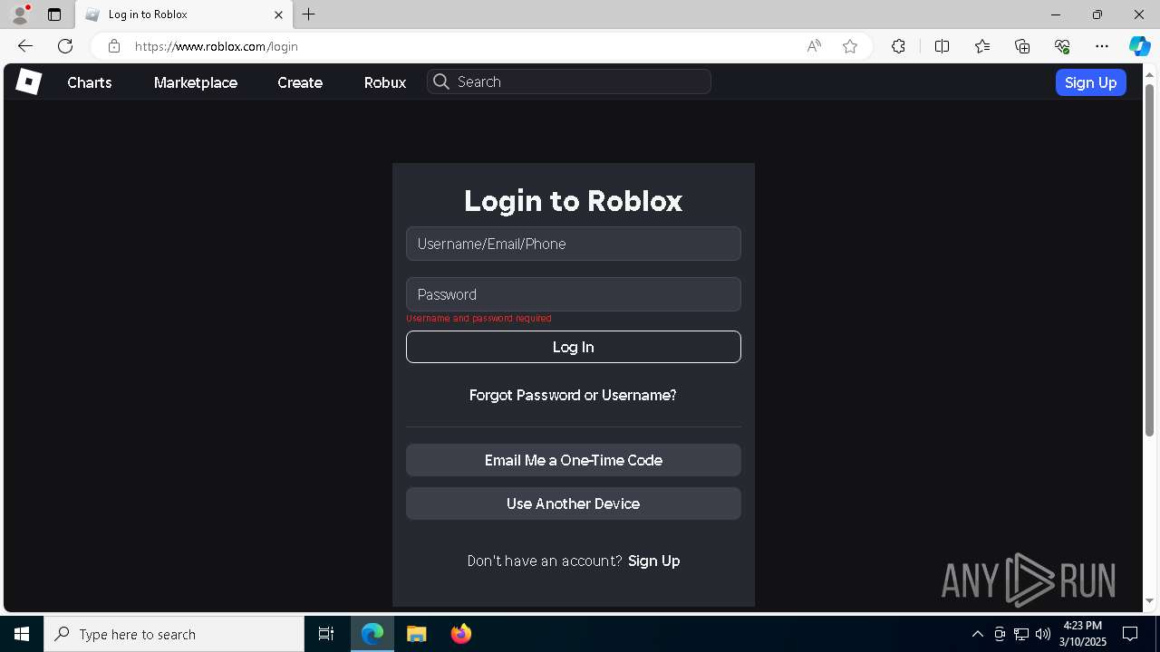Open tab actions menu icon

pyautogui.click(x=54, y=14)
